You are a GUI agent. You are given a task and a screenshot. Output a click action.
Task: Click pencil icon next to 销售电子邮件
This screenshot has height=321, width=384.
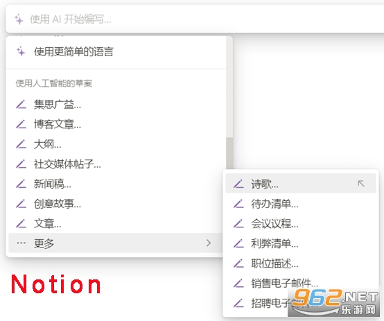(238, 284)
